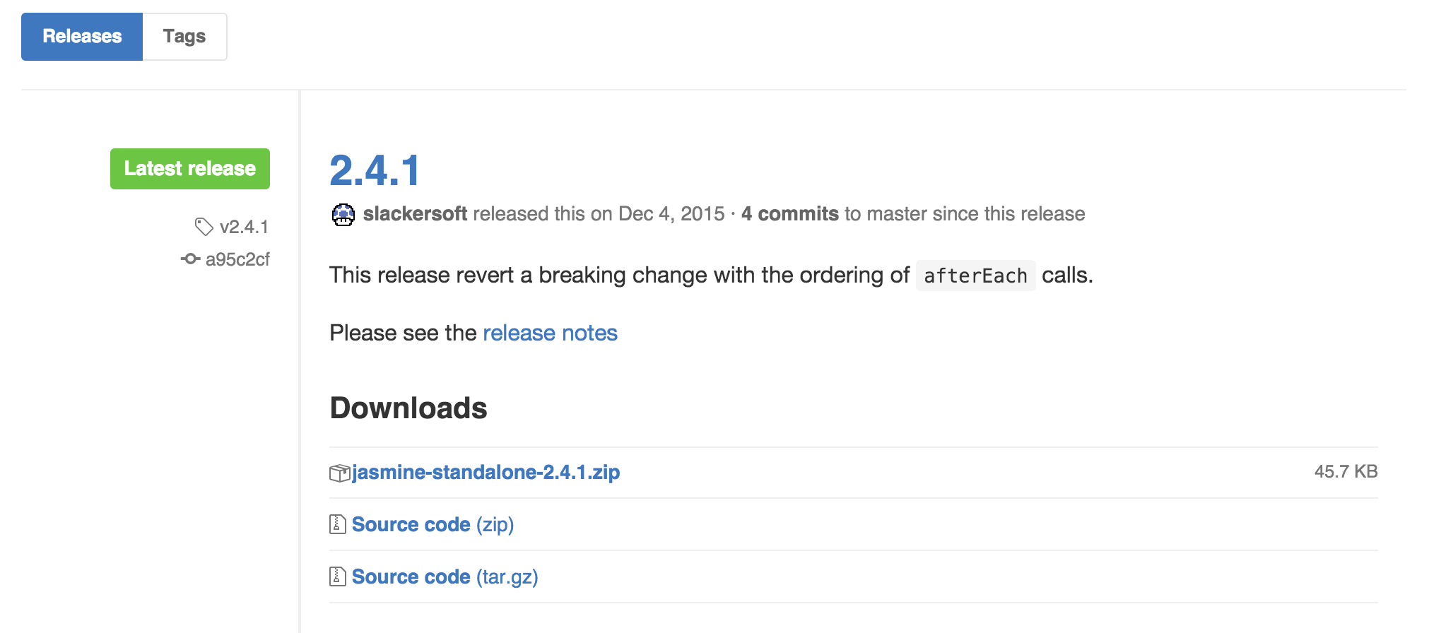Image resolution: width=1453 pixels, height=633 pixels.
Task: Click the tag icon beside v2.4.1
Action: click(204, 227)
